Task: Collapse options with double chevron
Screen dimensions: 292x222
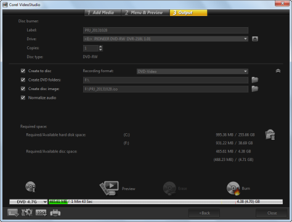Action: (x=278, y=71)
